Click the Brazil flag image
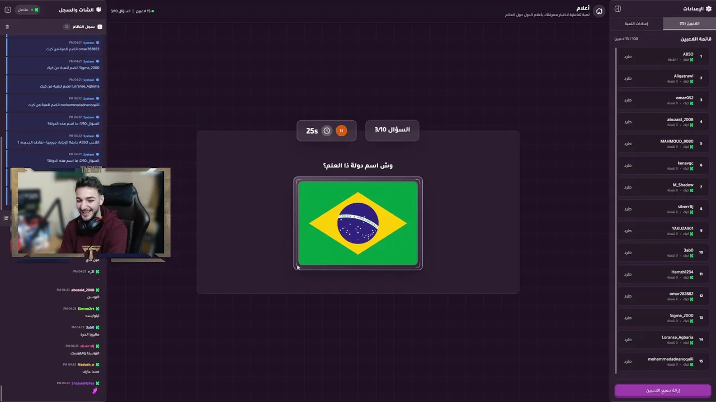Image resolution: width=716 pixels, height=402 pixels. point(358,223)
